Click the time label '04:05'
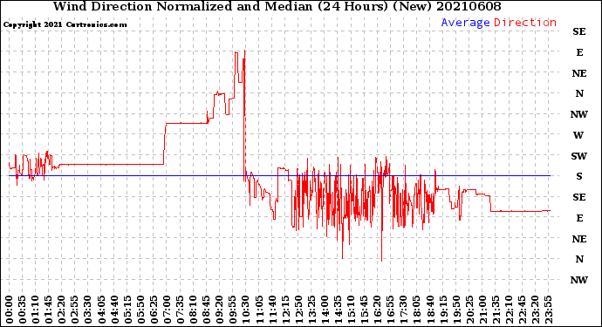This screenshot has height=327, width=602. [x=101, y=310]
